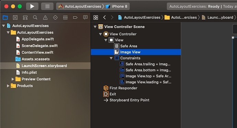Click AutoL...ercises folder in the jump bar
The image size is (237, 128).
coord(181,17)
